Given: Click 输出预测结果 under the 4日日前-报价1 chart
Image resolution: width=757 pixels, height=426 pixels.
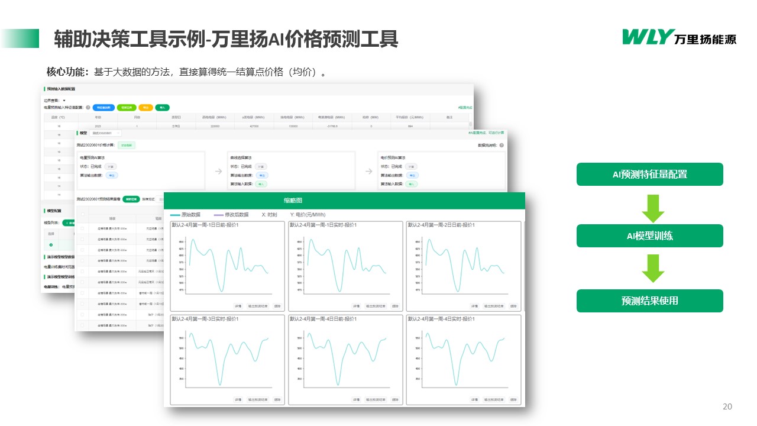Looking at the screenshot, I should tap(376, 400).
